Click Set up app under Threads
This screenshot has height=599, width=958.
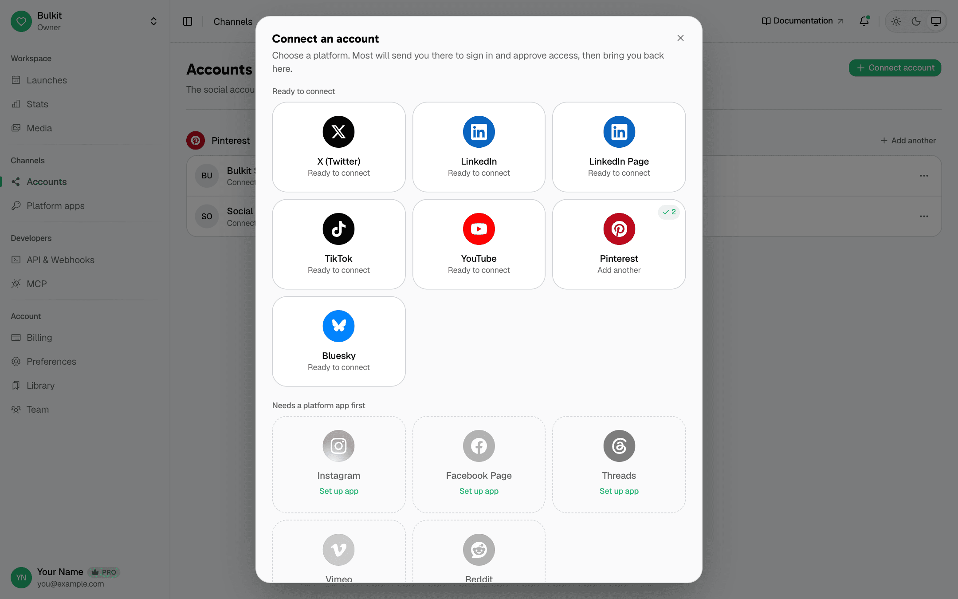point(619,491)
